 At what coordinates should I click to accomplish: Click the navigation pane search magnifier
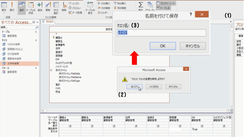[37, 27]
